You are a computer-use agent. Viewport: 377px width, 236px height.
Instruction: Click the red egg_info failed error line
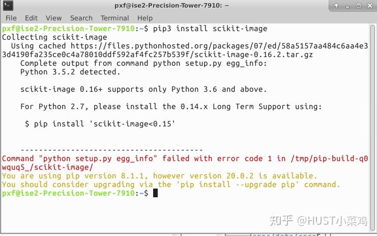(185, 163)
